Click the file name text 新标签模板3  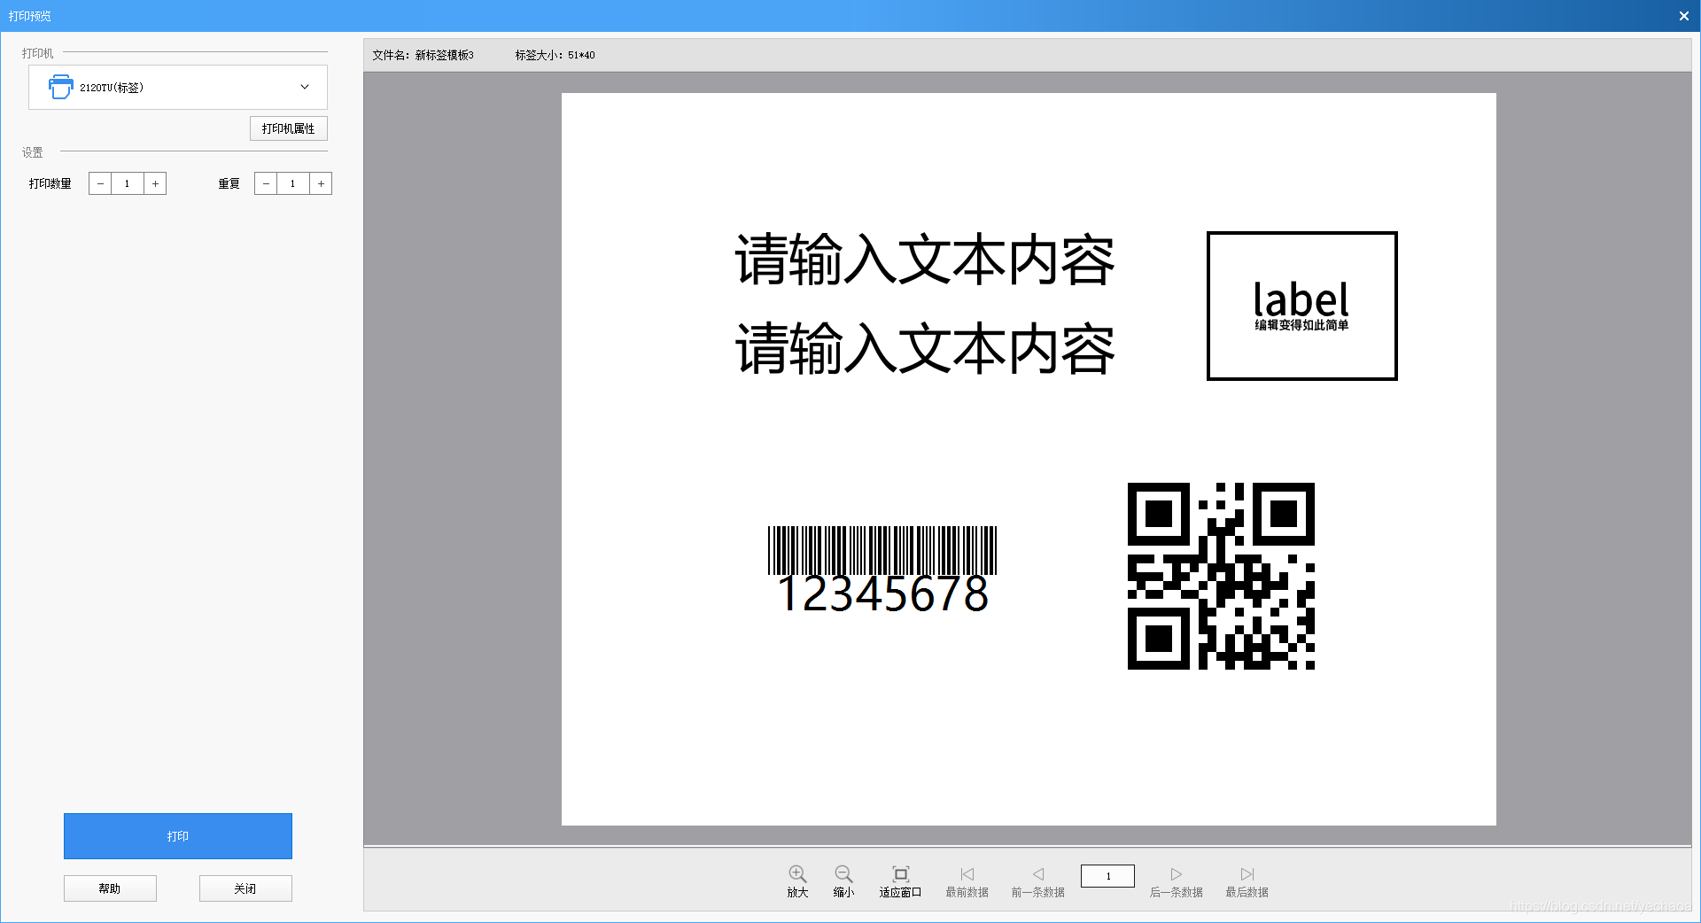click(445, 55)
